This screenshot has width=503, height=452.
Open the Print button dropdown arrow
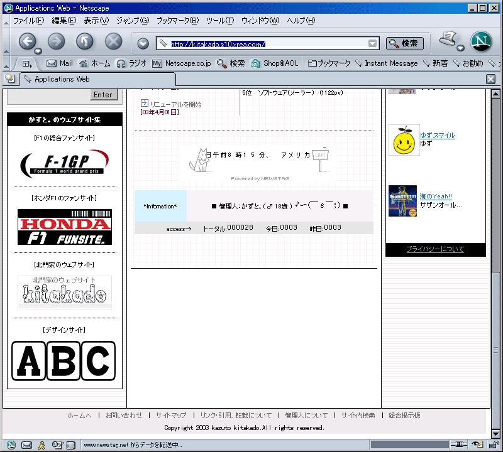point(460,48)
